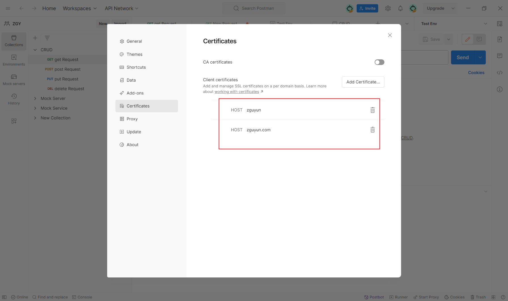Open History sidebar panel
This screenshot has height=301, width=508.
[14, 99]
